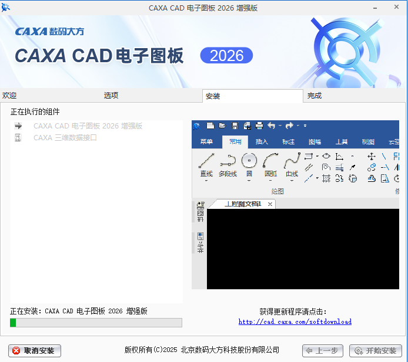Click the CAXA 数码大方 logo in banner
Viewport: 408px width, 362px height.
(49, 32)
